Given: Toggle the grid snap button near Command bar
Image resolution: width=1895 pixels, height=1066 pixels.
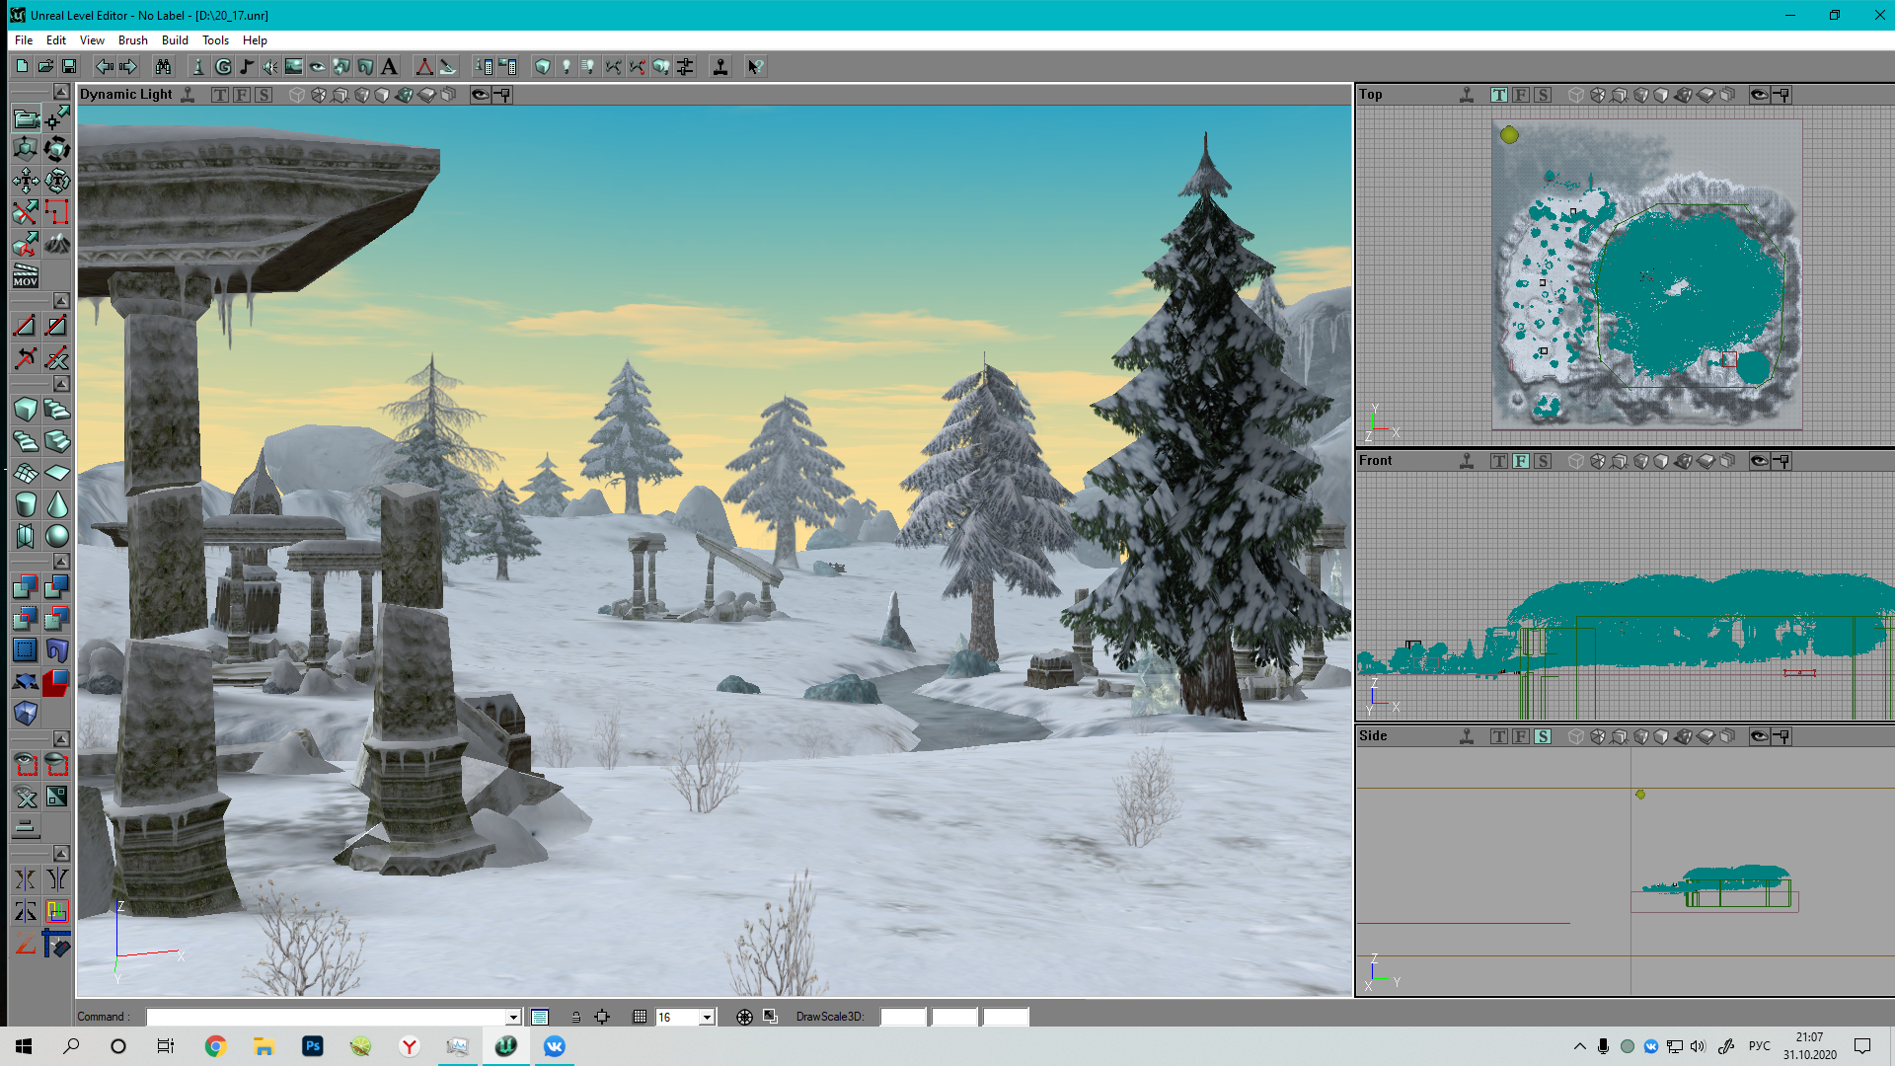Looking at the screenshot, I should (640, 1017).
